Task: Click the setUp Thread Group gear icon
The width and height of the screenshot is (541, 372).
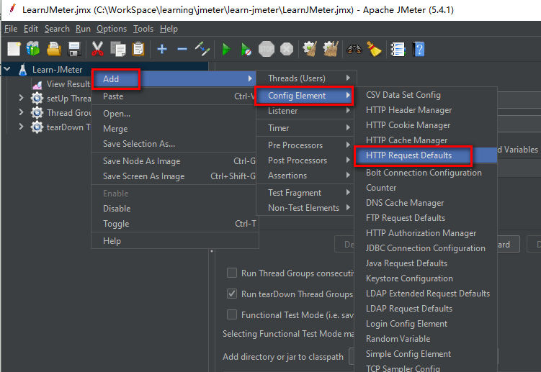Action: tap(37, 99)
